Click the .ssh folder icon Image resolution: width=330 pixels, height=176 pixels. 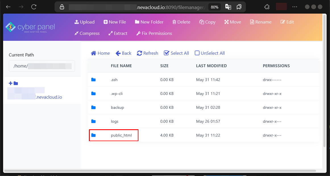tap(94, 80)
